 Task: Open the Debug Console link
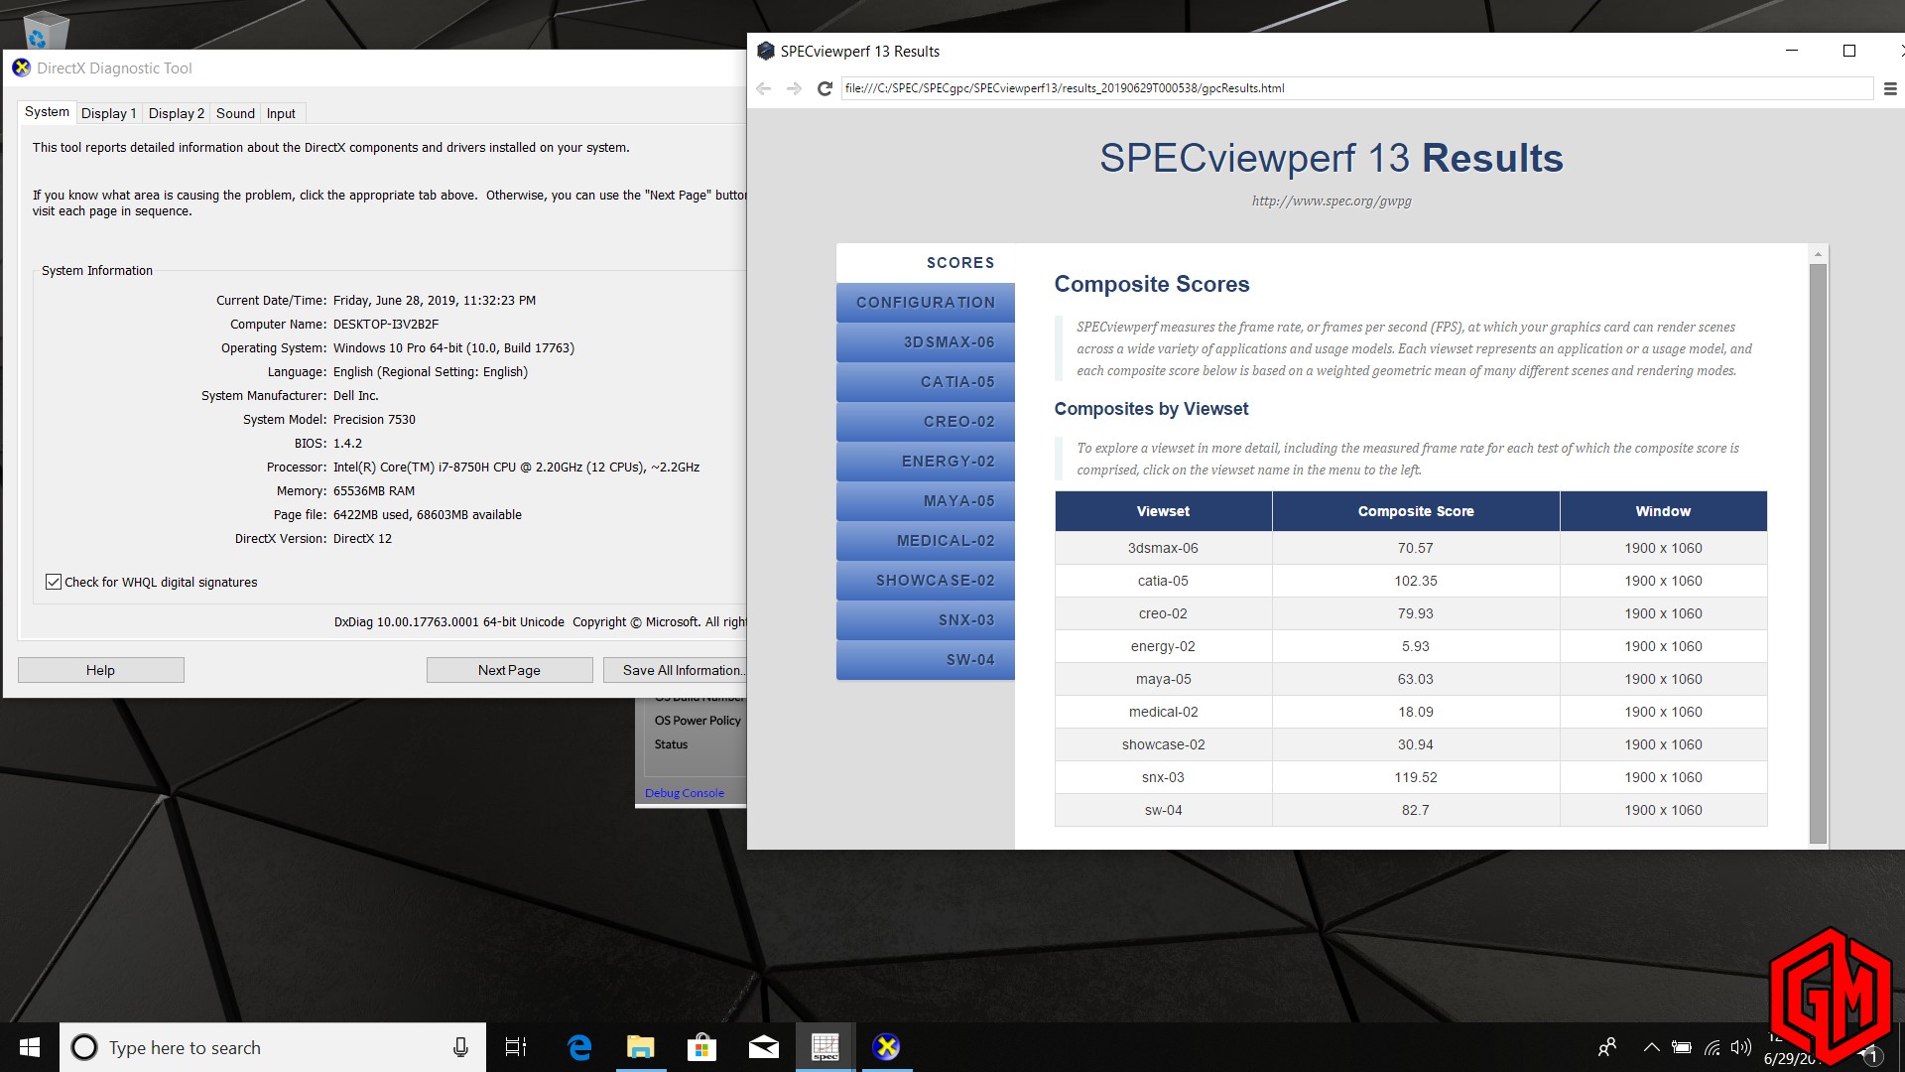[x=685, y=793]
